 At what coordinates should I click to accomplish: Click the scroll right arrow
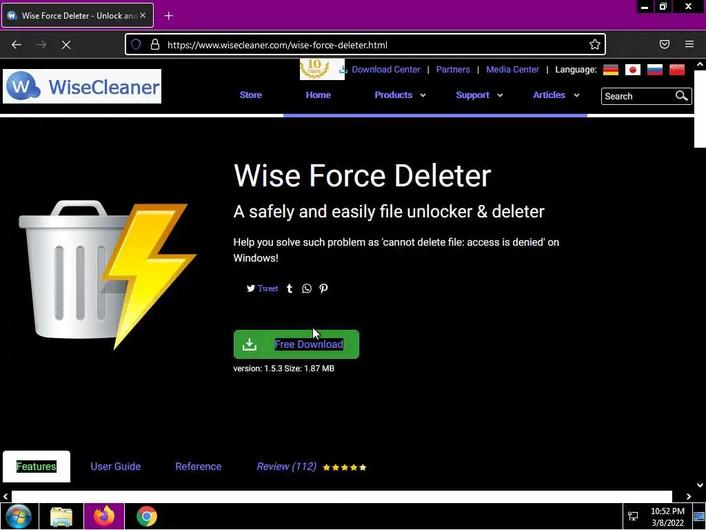point(689,497)
